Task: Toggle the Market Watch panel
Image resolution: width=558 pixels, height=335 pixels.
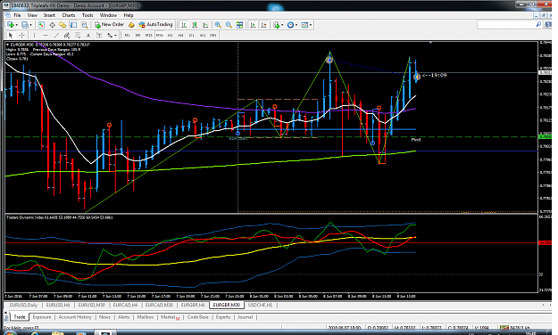Action: pyautogui.click(x=41, y=25)
